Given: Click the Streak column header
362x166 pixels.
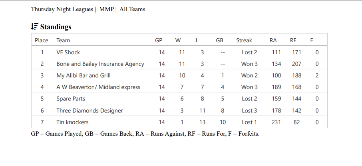Looking at the screenshot, I should pos(244,40).
